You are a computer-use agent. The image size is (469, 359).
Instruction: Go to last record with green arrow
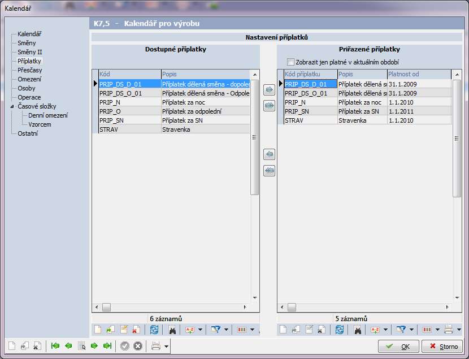click(x=107, y=346)
